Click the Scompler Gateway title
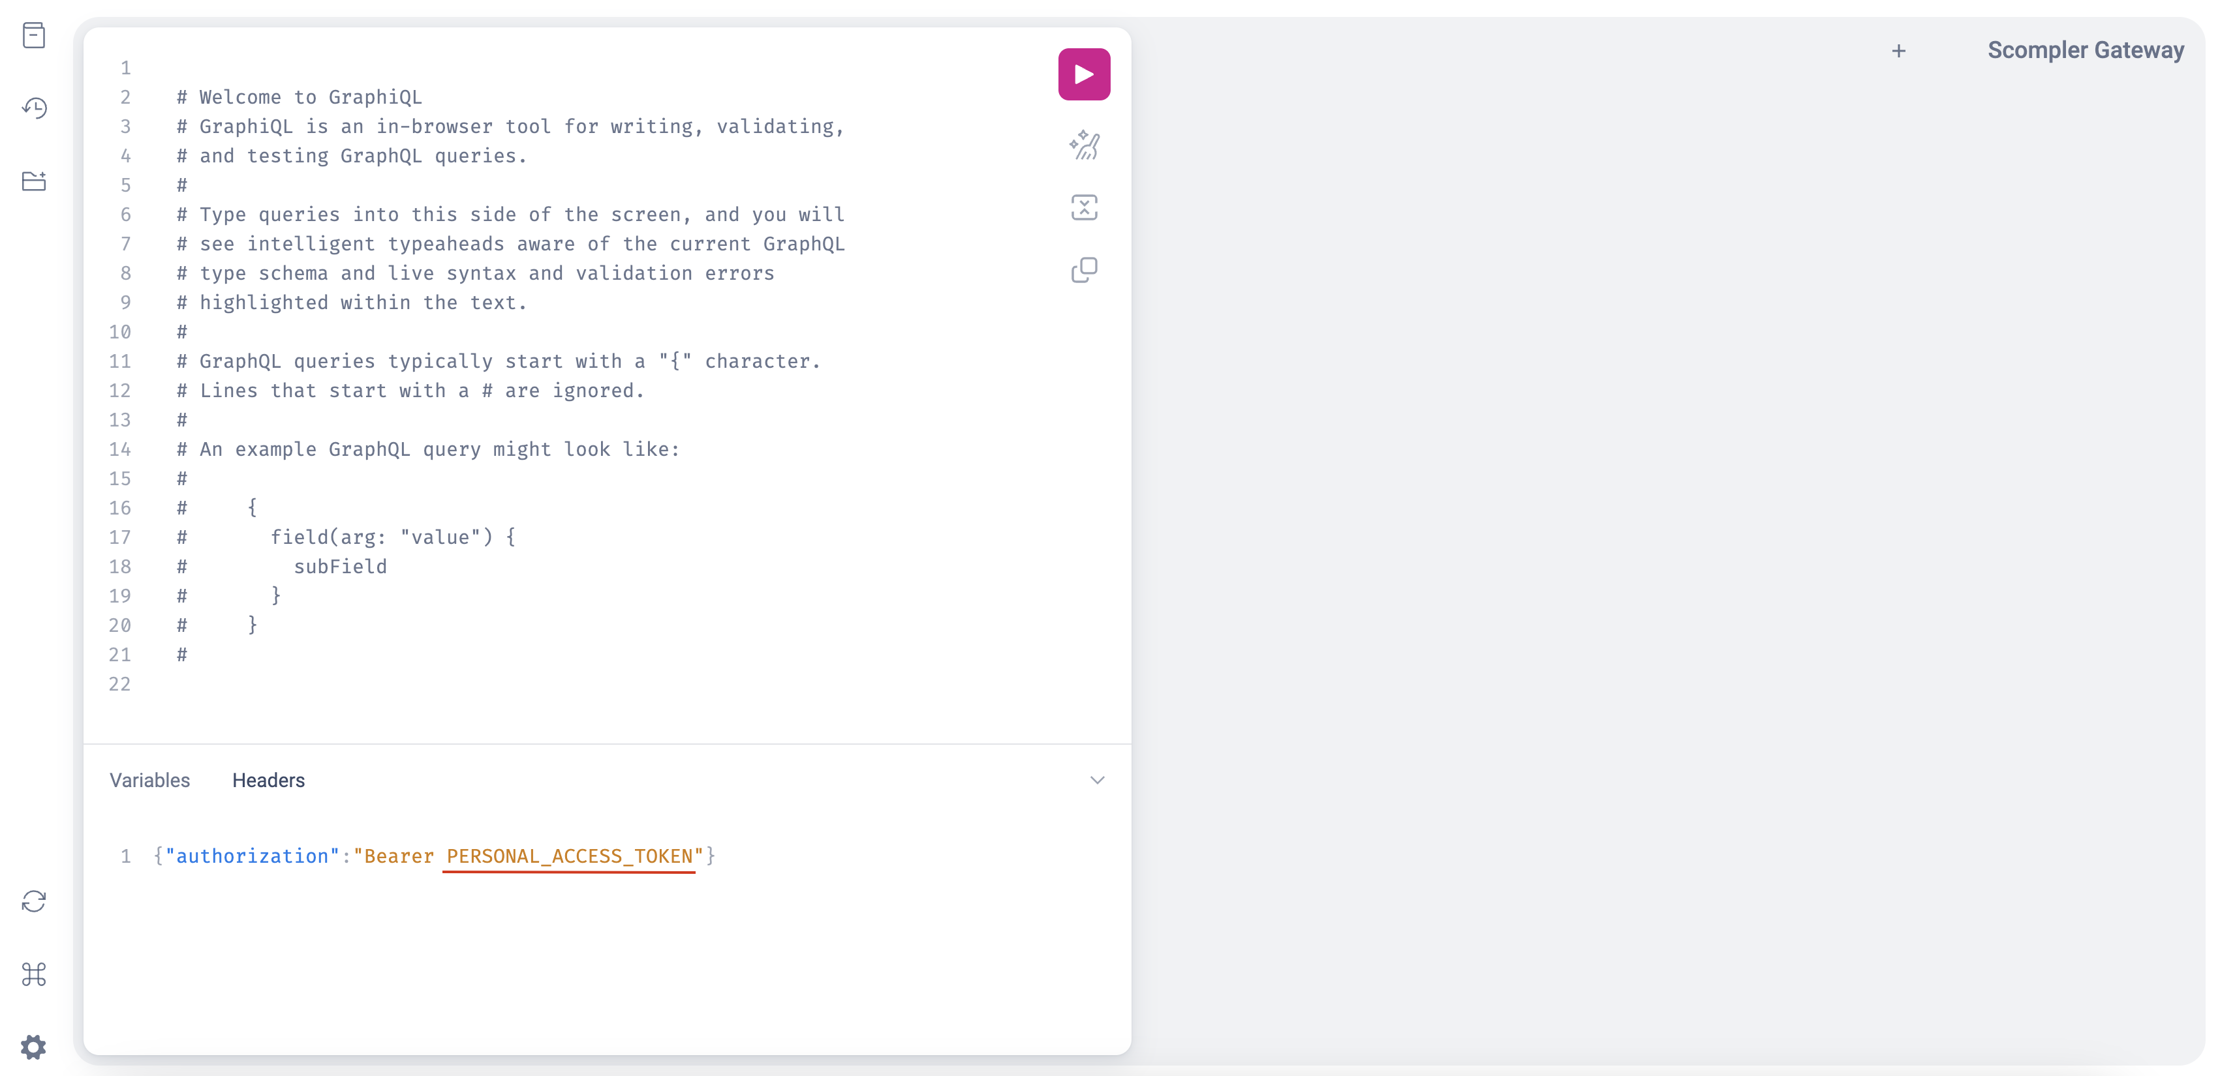Viewport: 2220px width, 1076px height. (x=2085, y=50)
